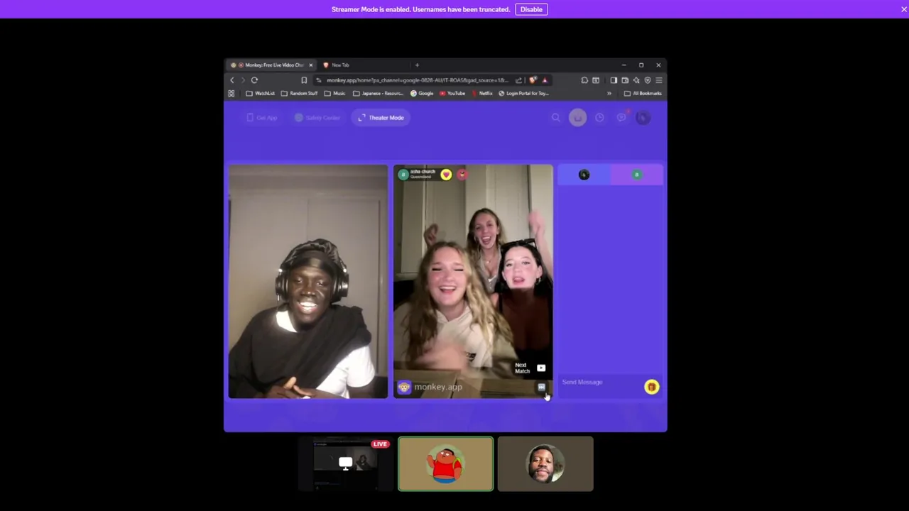
Task: Select the cartoon avatar participant tile
Action: coord(445,464)
